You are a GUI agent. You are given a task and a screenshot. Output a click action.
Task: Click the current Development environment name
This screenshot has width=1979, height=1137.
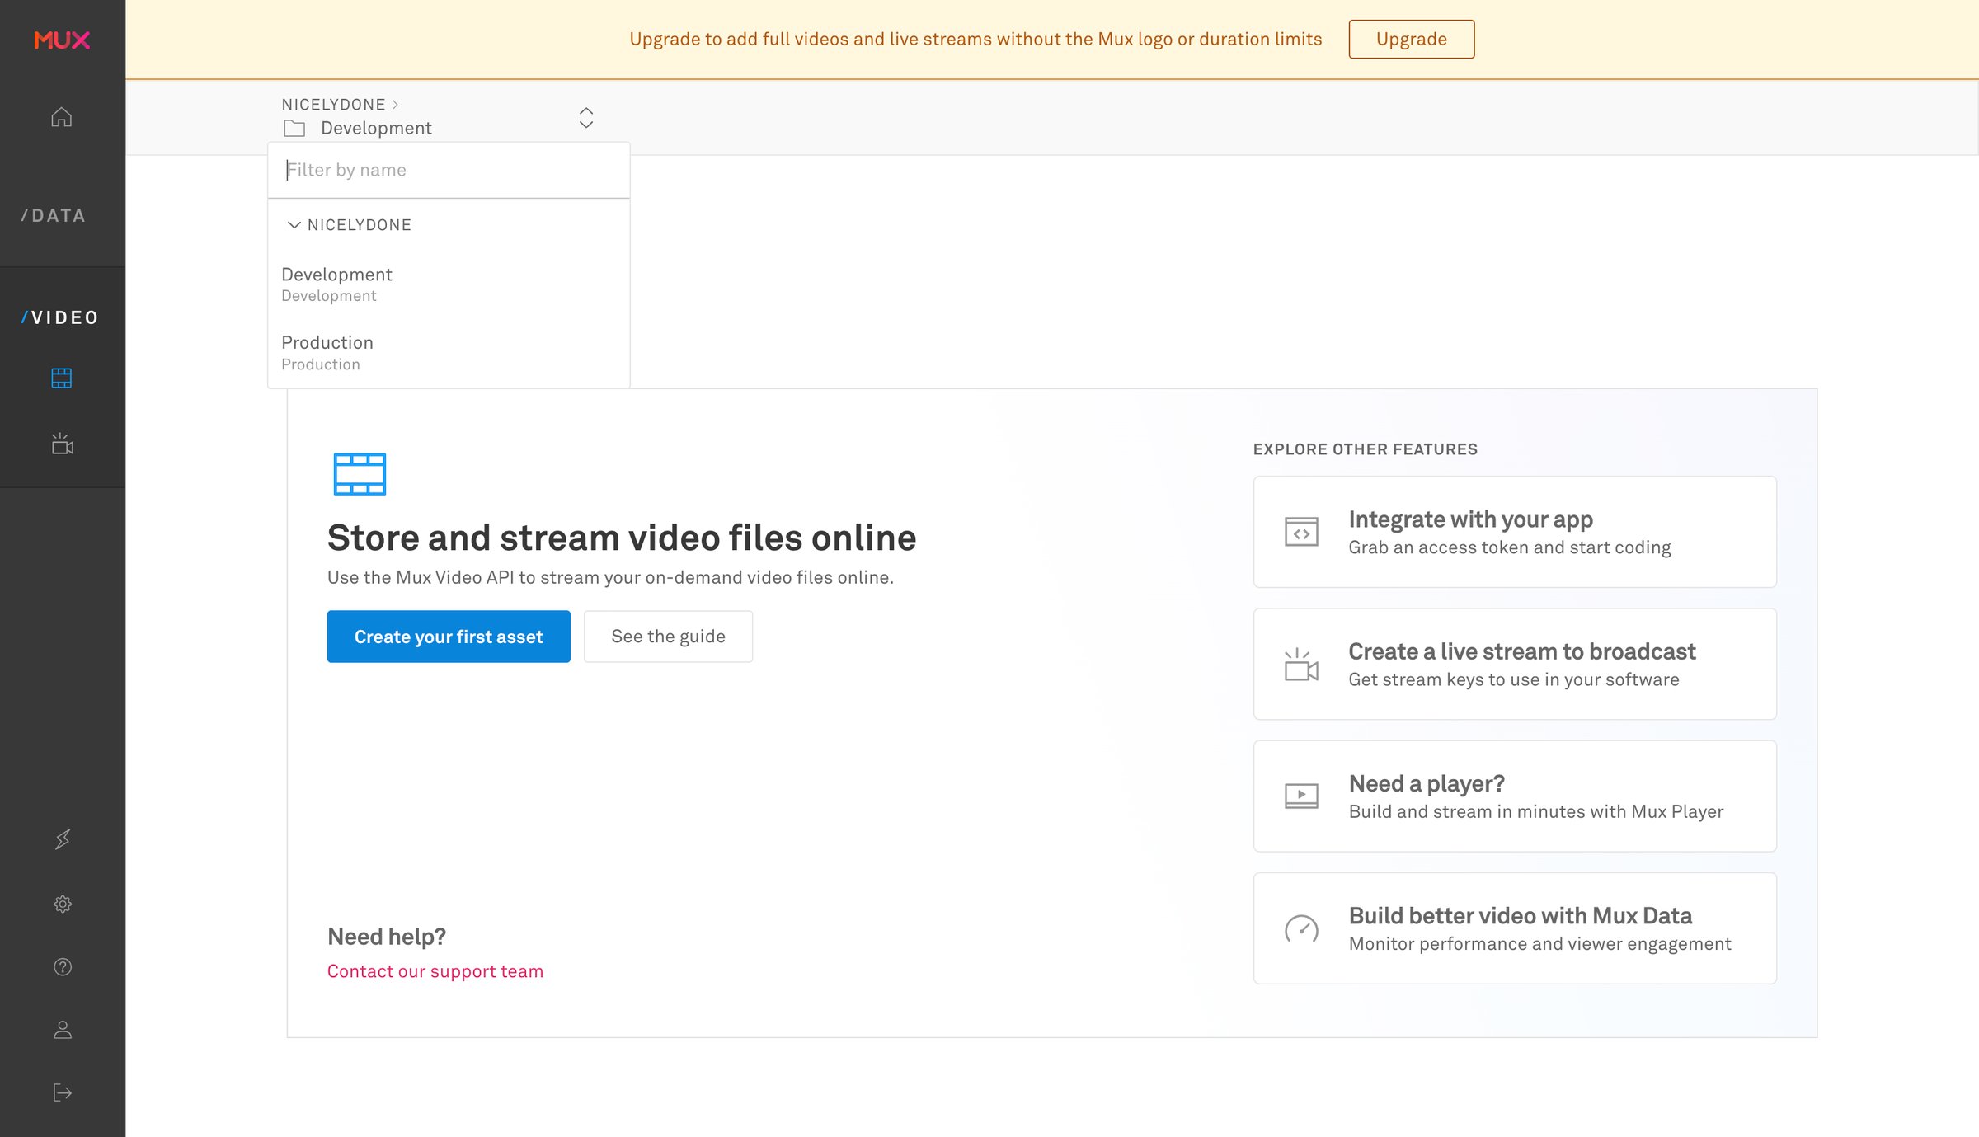[376, 129]
